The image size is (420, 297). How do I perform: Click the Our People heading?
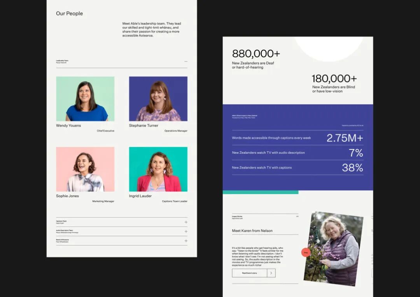tap(69, 14)
